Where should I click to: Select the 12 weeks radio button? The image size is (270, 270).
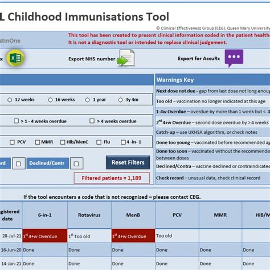pos(10,100)
